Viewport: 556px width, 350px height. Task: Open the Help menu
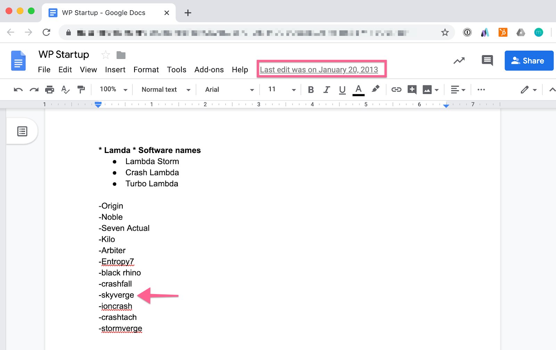click(240, 70)
